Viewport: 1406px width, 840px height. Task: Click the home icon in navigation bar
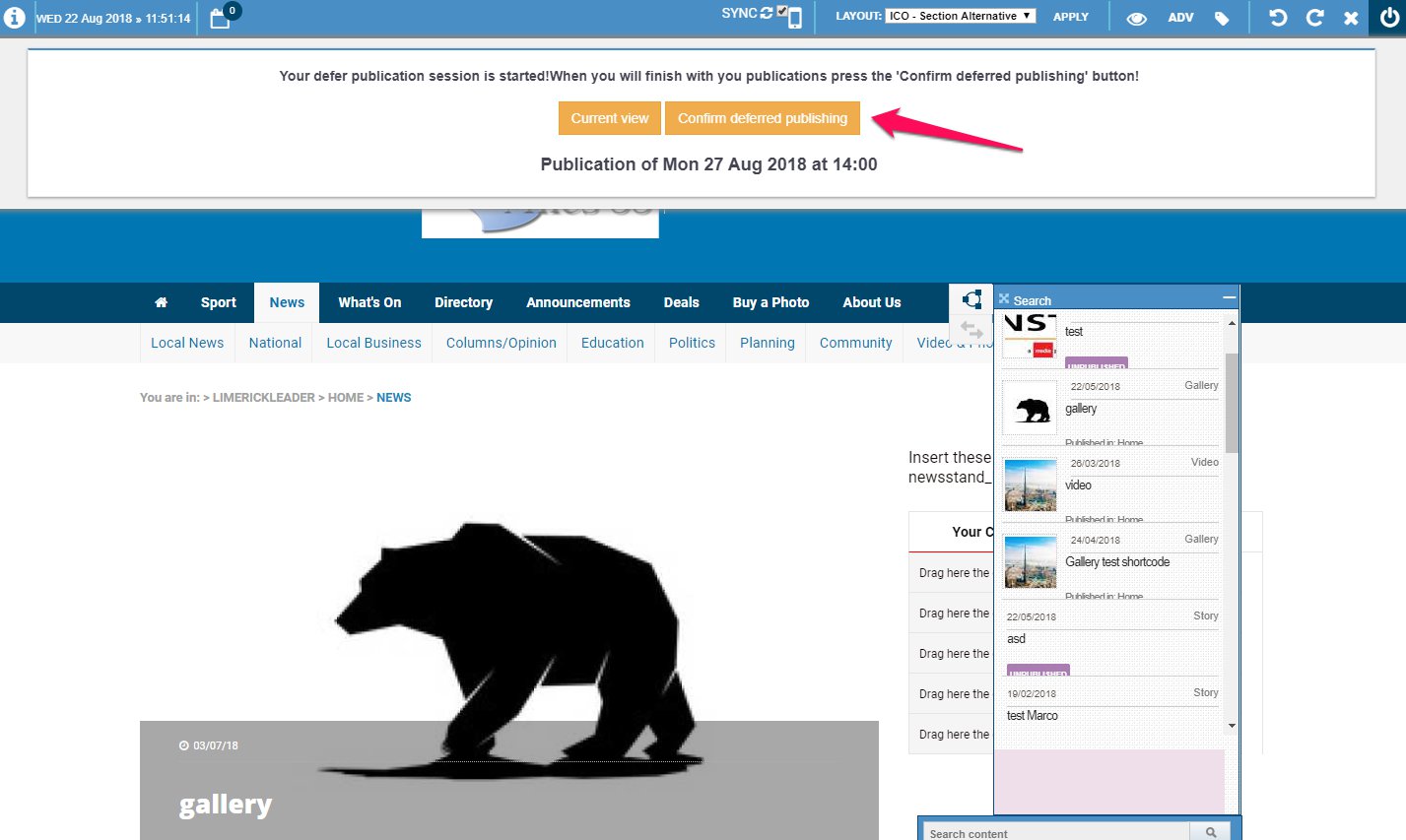(162, 302)
